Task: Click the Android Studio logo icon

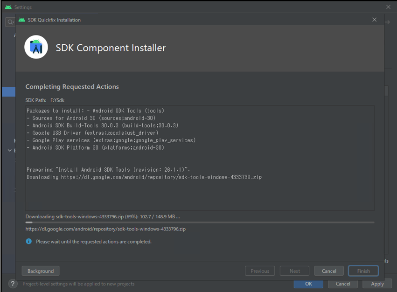Action: coord(36,47)
